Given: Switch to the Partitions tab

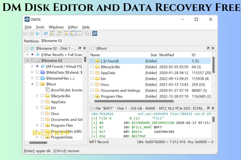Looking at the screenshot, I should [x=31, y=41].
